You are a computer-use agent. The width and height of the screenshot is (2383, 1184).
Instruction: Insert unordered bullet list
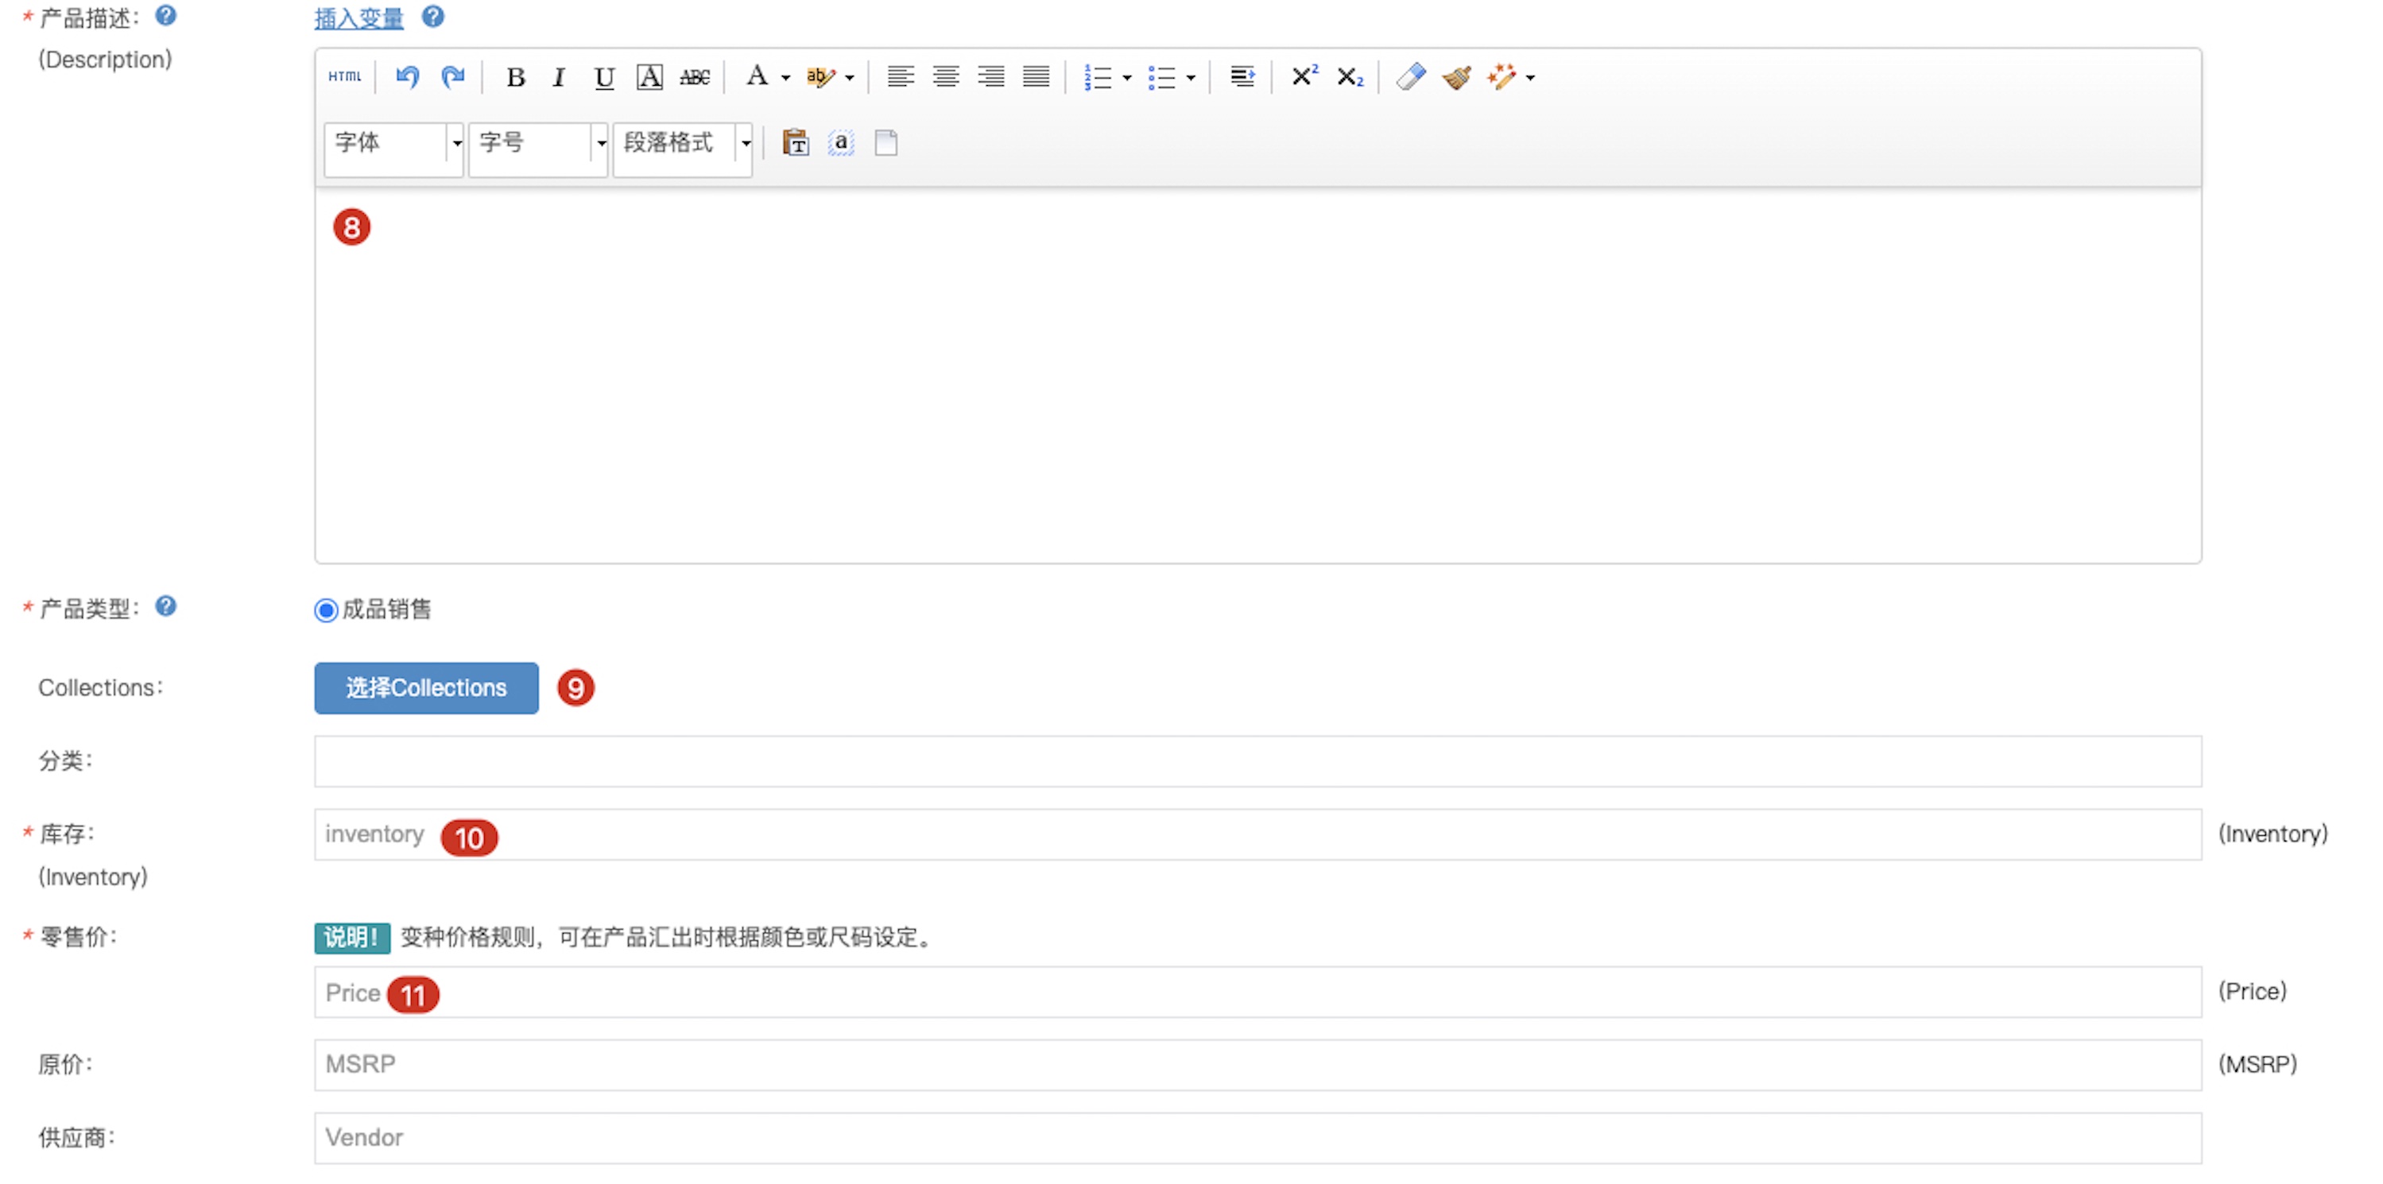[x=1162, y=77]
